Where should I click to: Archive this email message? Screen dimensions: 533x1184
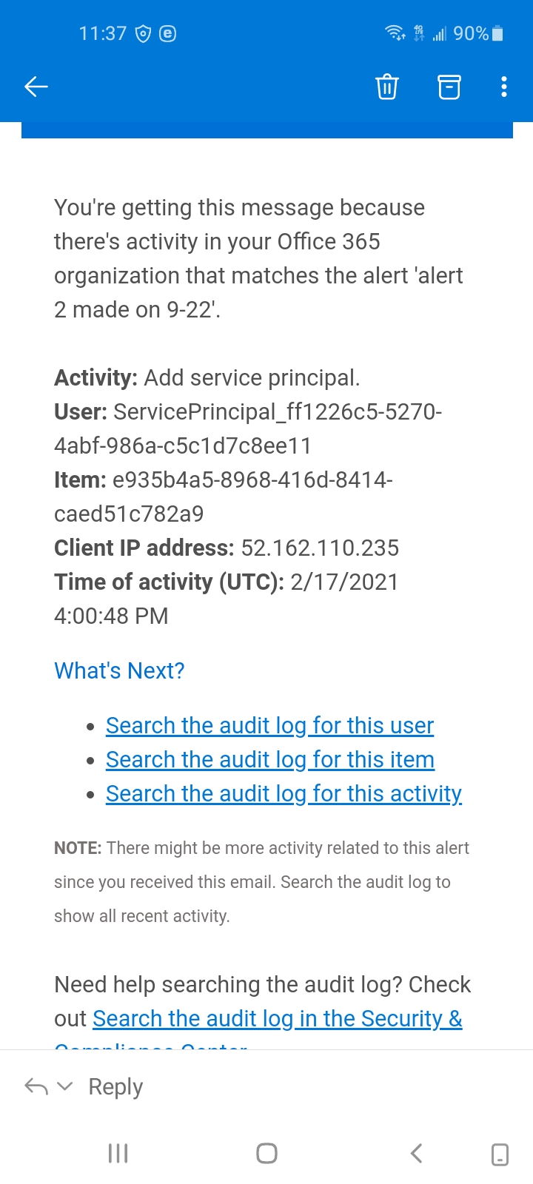[x=449, y=87]
